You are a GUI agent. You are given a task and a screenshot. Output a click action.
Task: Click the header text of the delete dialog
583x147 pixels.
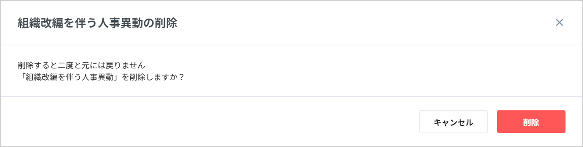coord(97,23)
